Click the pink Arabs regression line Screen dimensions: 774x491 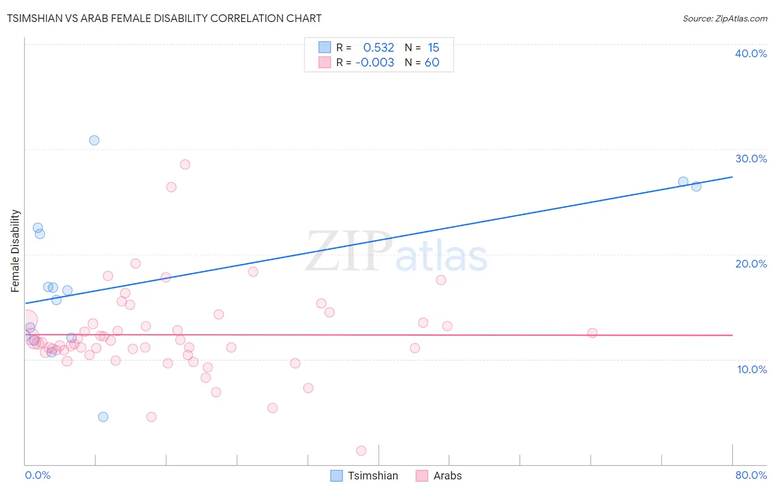coord(379,335)
